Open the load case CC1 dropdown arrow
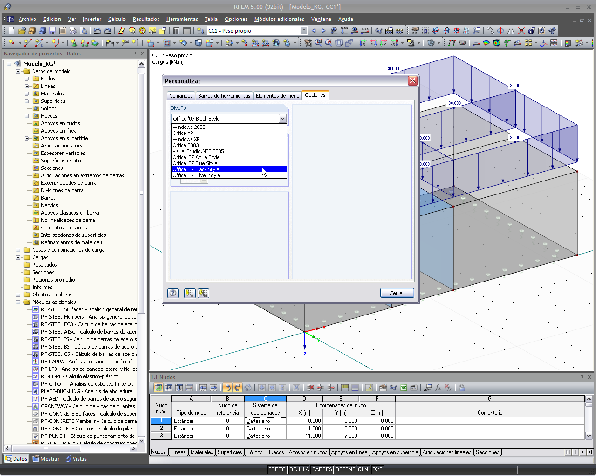 point(304,31)
